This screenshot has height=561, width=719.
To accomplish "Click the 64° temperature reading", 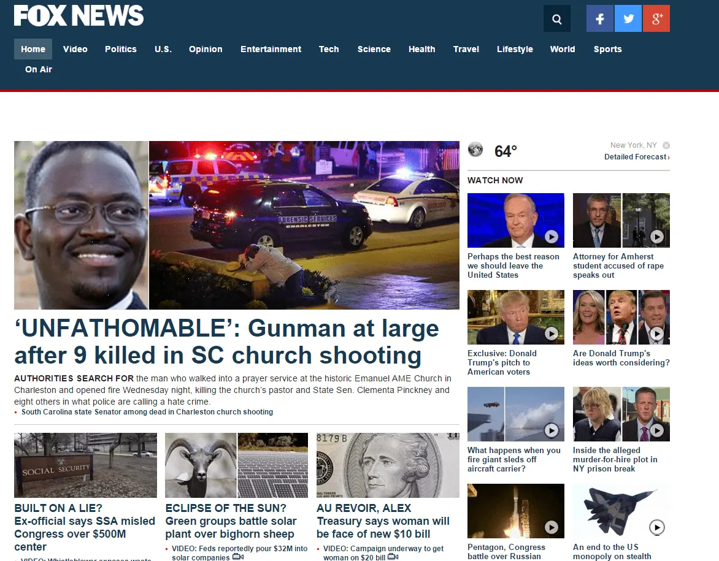I will click(506, 151).
